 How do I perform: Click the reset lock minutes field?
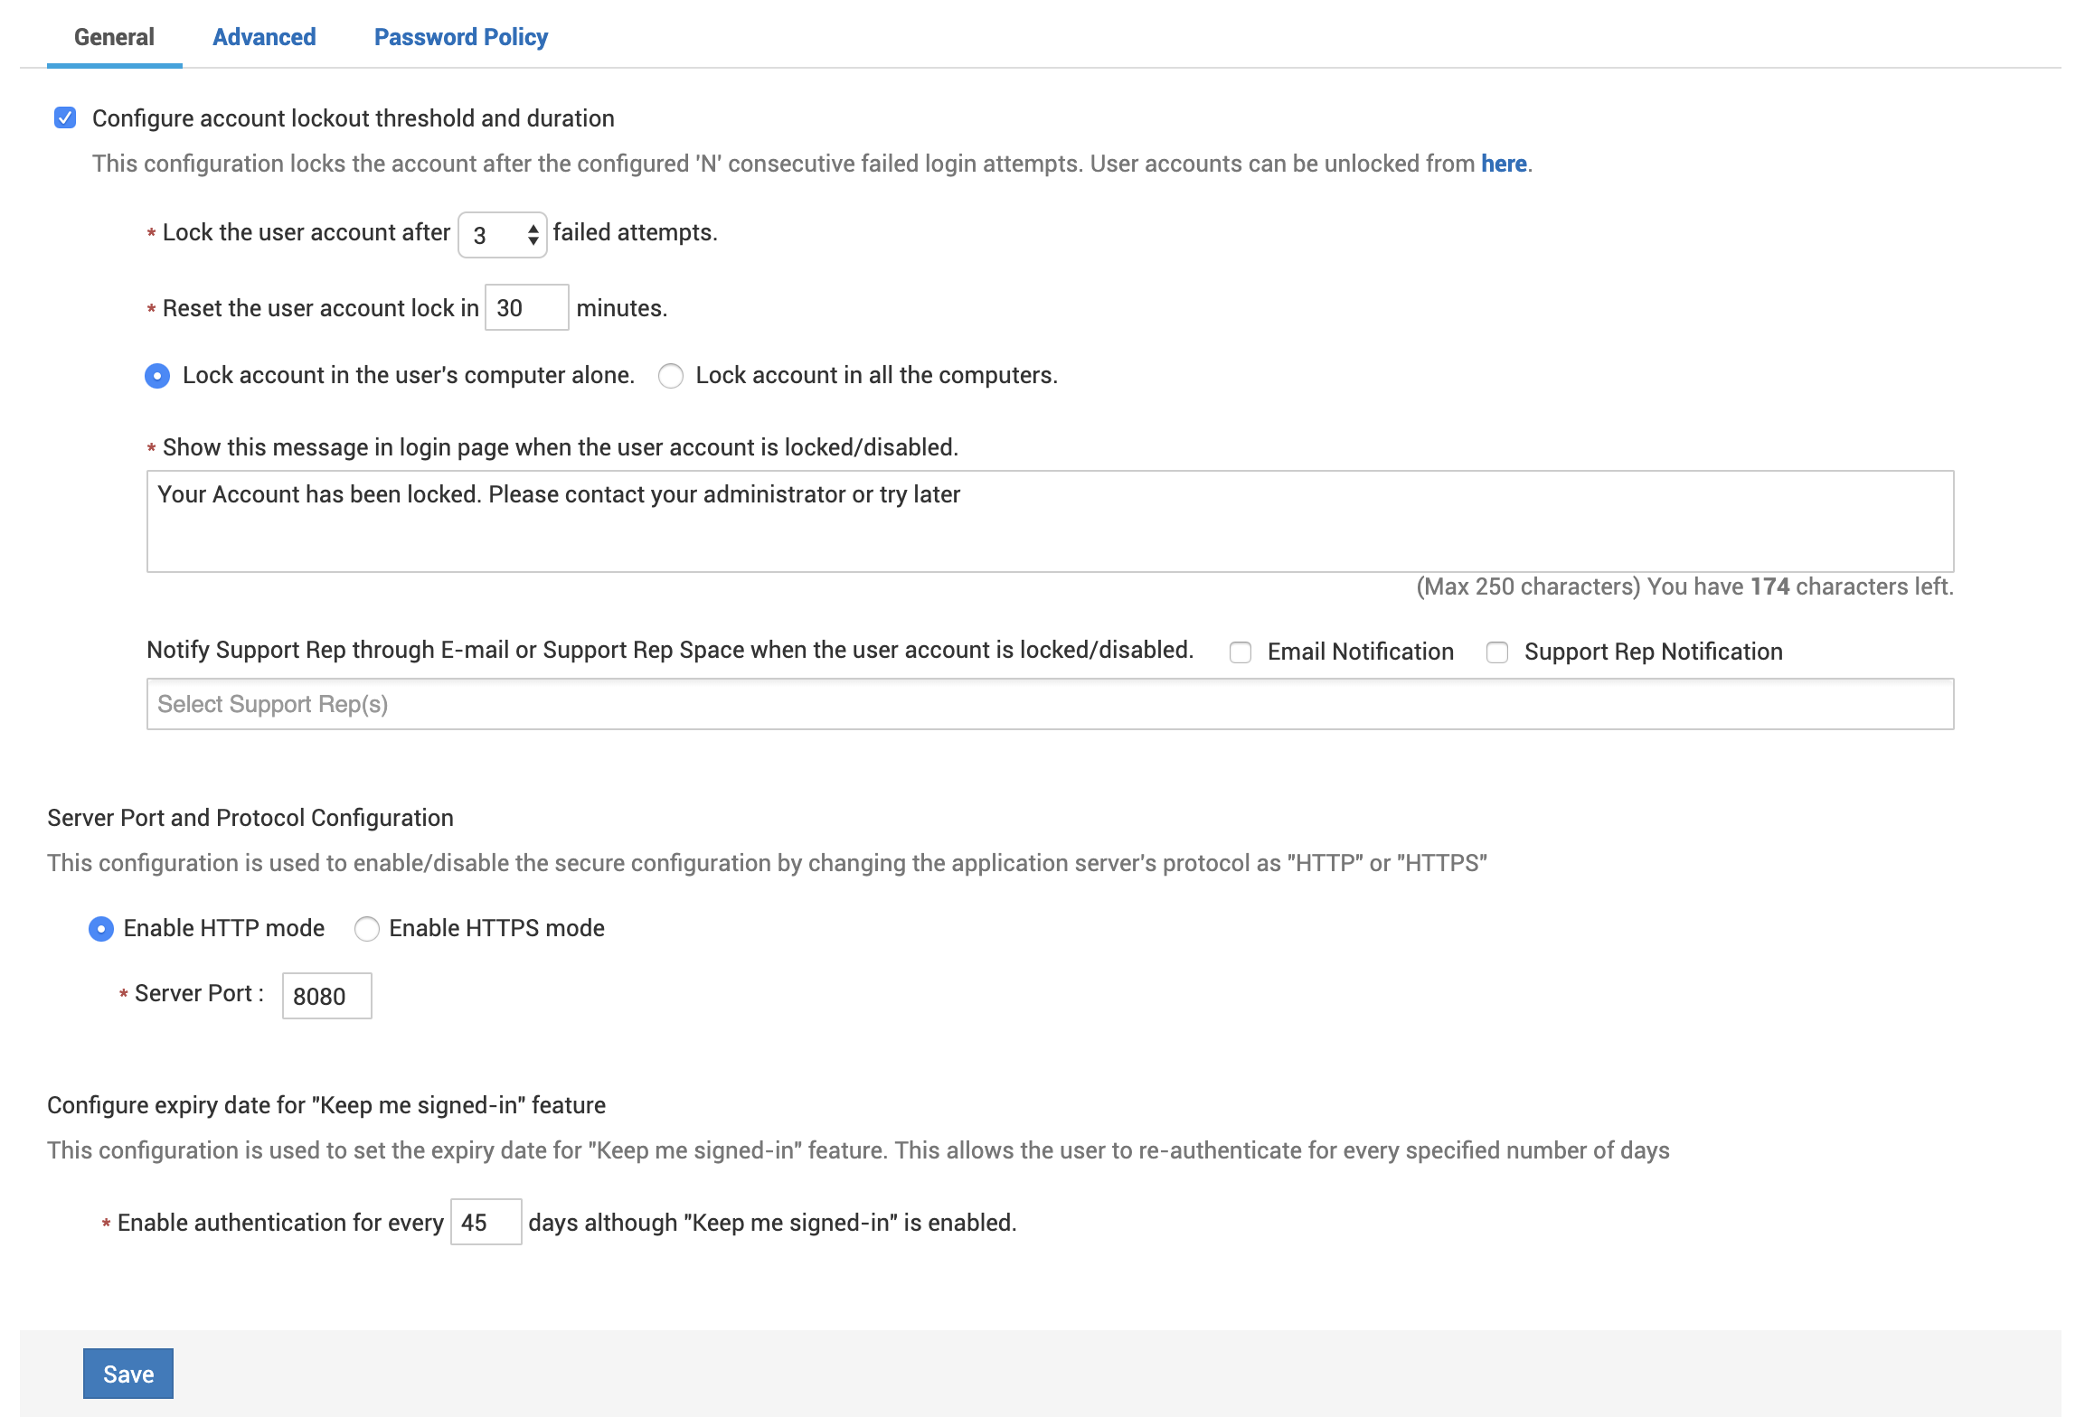pos(526,308)
